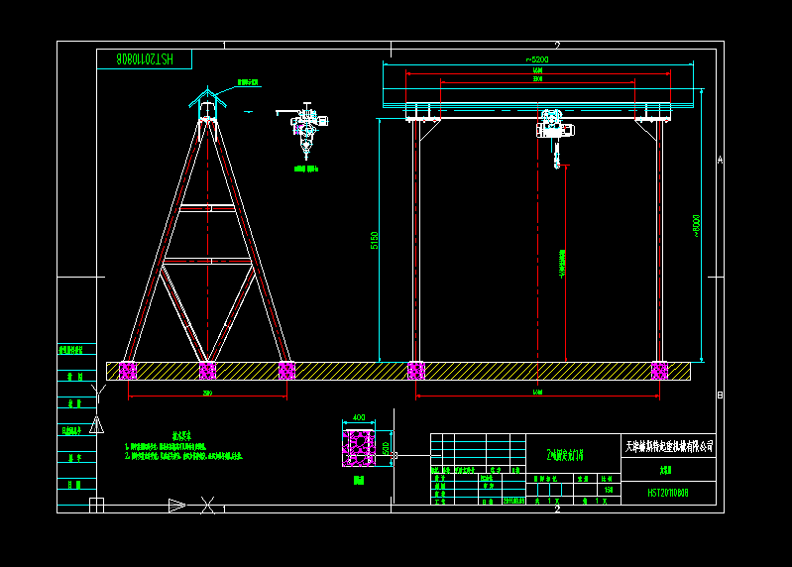Click the drawing number in title block

(x=668, y=493)
